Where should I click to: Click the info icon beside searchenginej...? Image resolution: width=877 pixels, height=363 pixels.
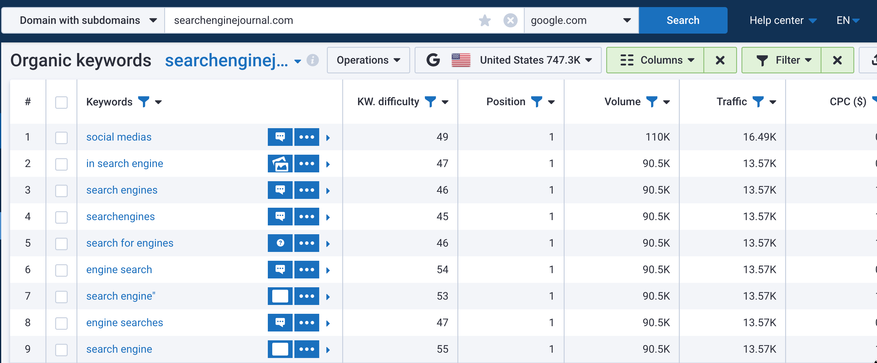click(312, 60)
